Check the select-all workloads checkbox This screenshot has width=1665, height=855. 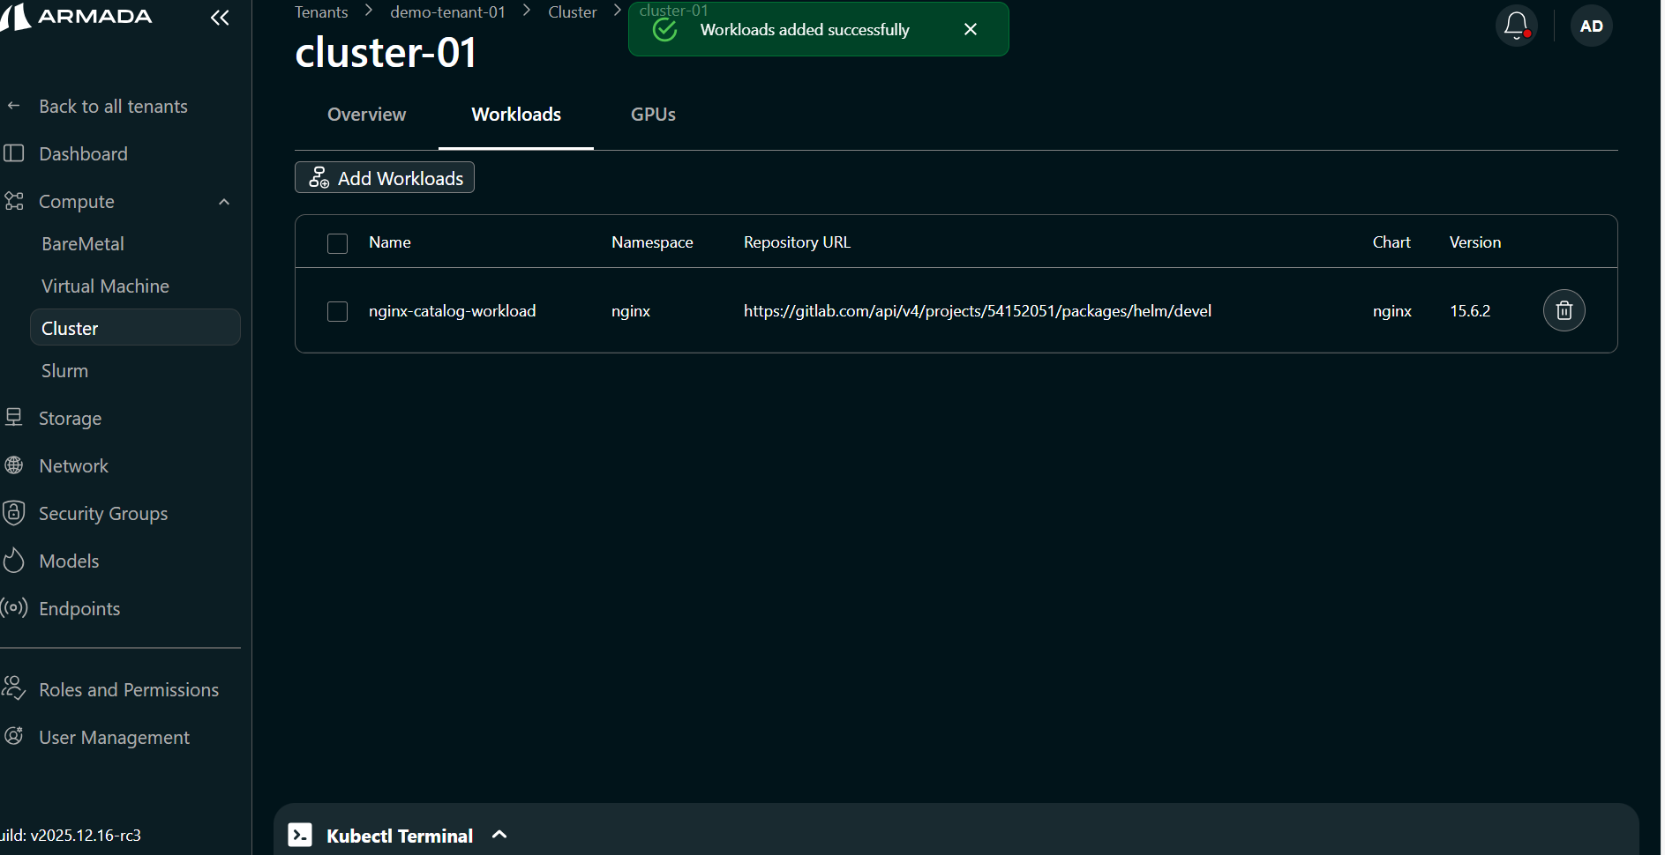337,243
